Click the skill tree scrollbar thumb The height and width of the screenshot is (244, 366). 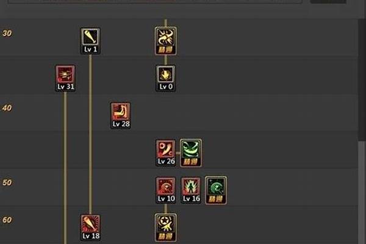(362, 79)
